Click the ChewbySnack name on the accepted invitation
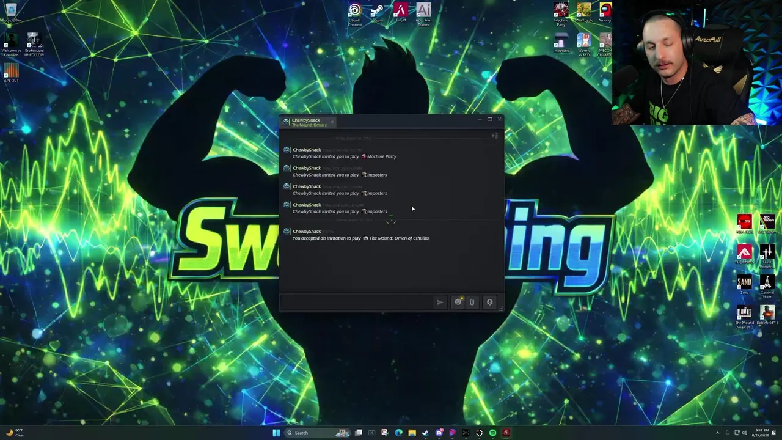 (307, 231)
